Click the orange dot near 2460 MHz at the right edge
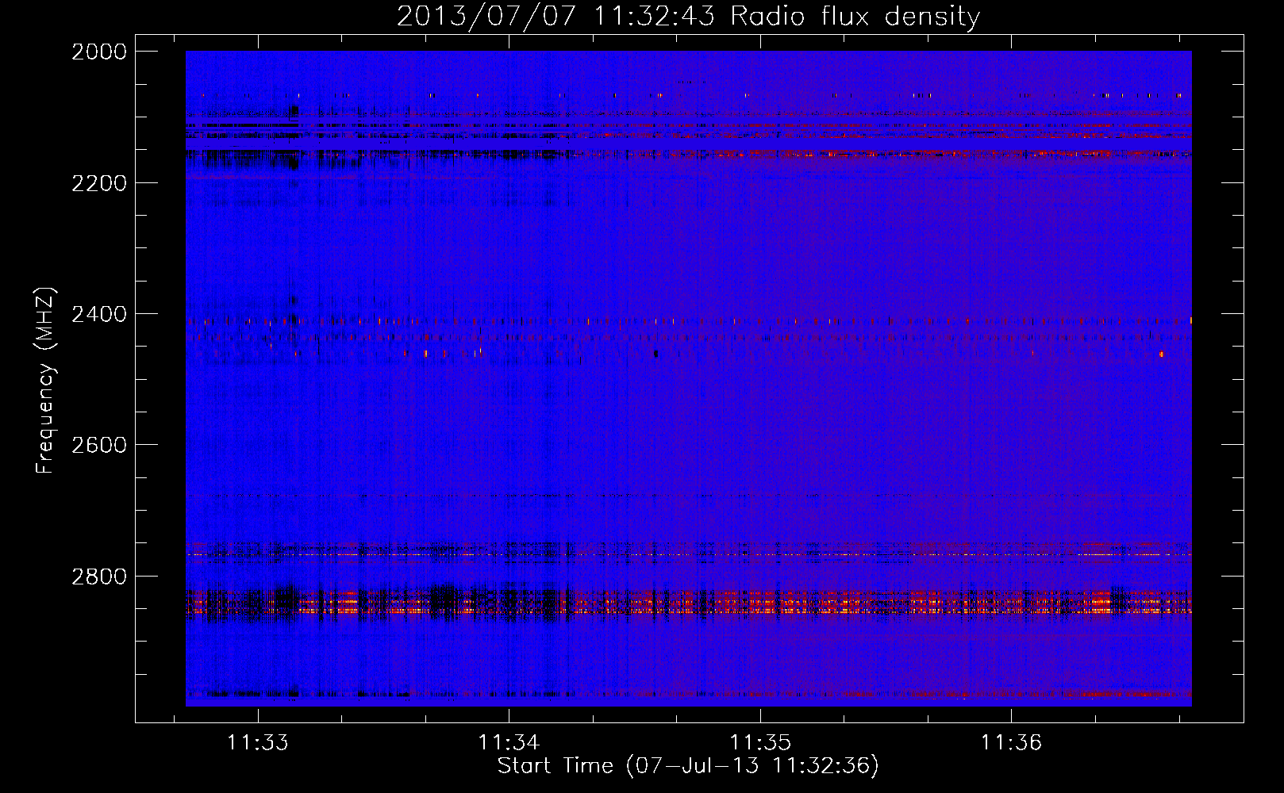Image resolution: width=1284 pixels, height=793 pixels. click(1161, 354)
